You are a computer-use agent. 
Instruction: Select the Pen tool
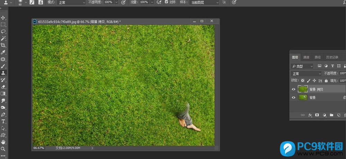click(x=3, y=114)
